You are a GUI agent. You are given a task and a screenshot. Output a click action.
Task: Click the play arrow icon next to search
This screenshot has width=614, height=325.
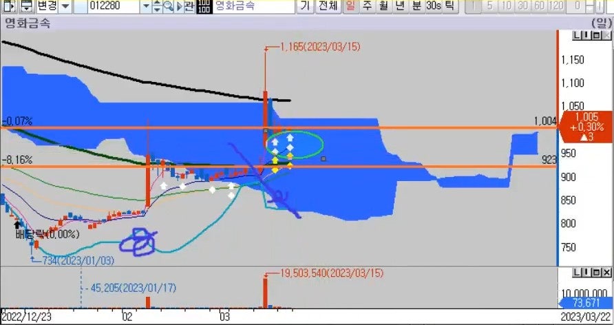coord(179,6)
